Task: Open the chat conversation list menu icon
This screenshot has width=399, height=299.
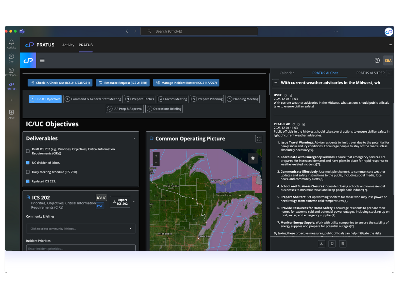Action: pyautogui.click(x=275, y=83)
